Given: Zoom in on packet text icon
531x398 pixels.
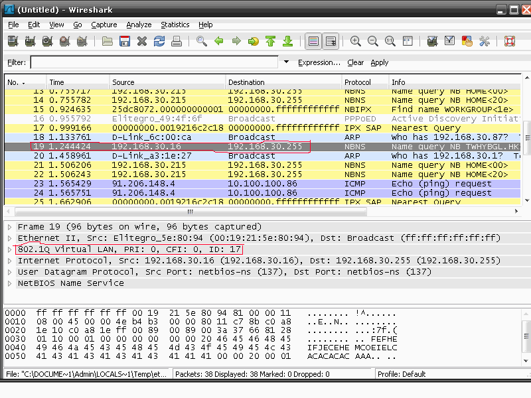Looking at the screenshot, I should [x=356, y=41].
